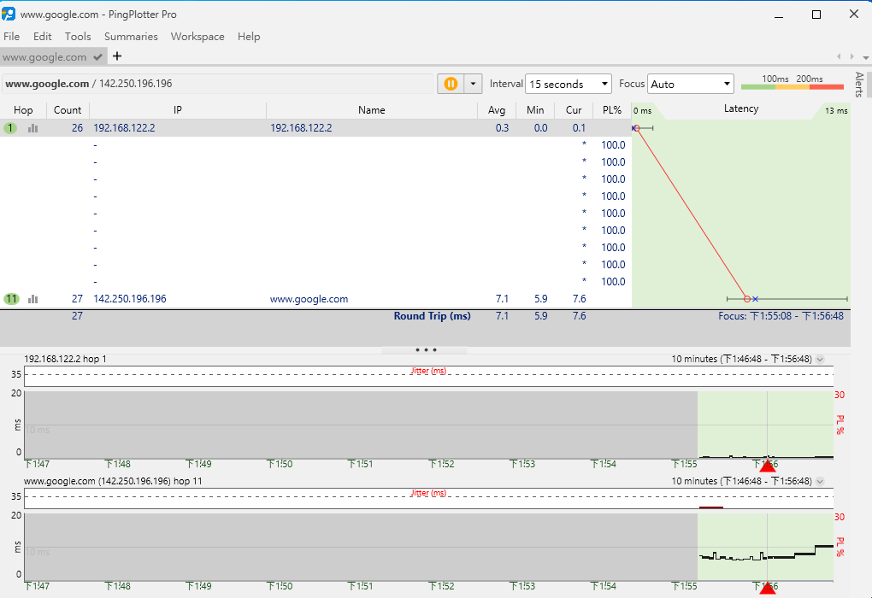Expand hop 11 graph time range options
Screen dimensions: 872x598
pyautogui.click(x=820, y=481)
